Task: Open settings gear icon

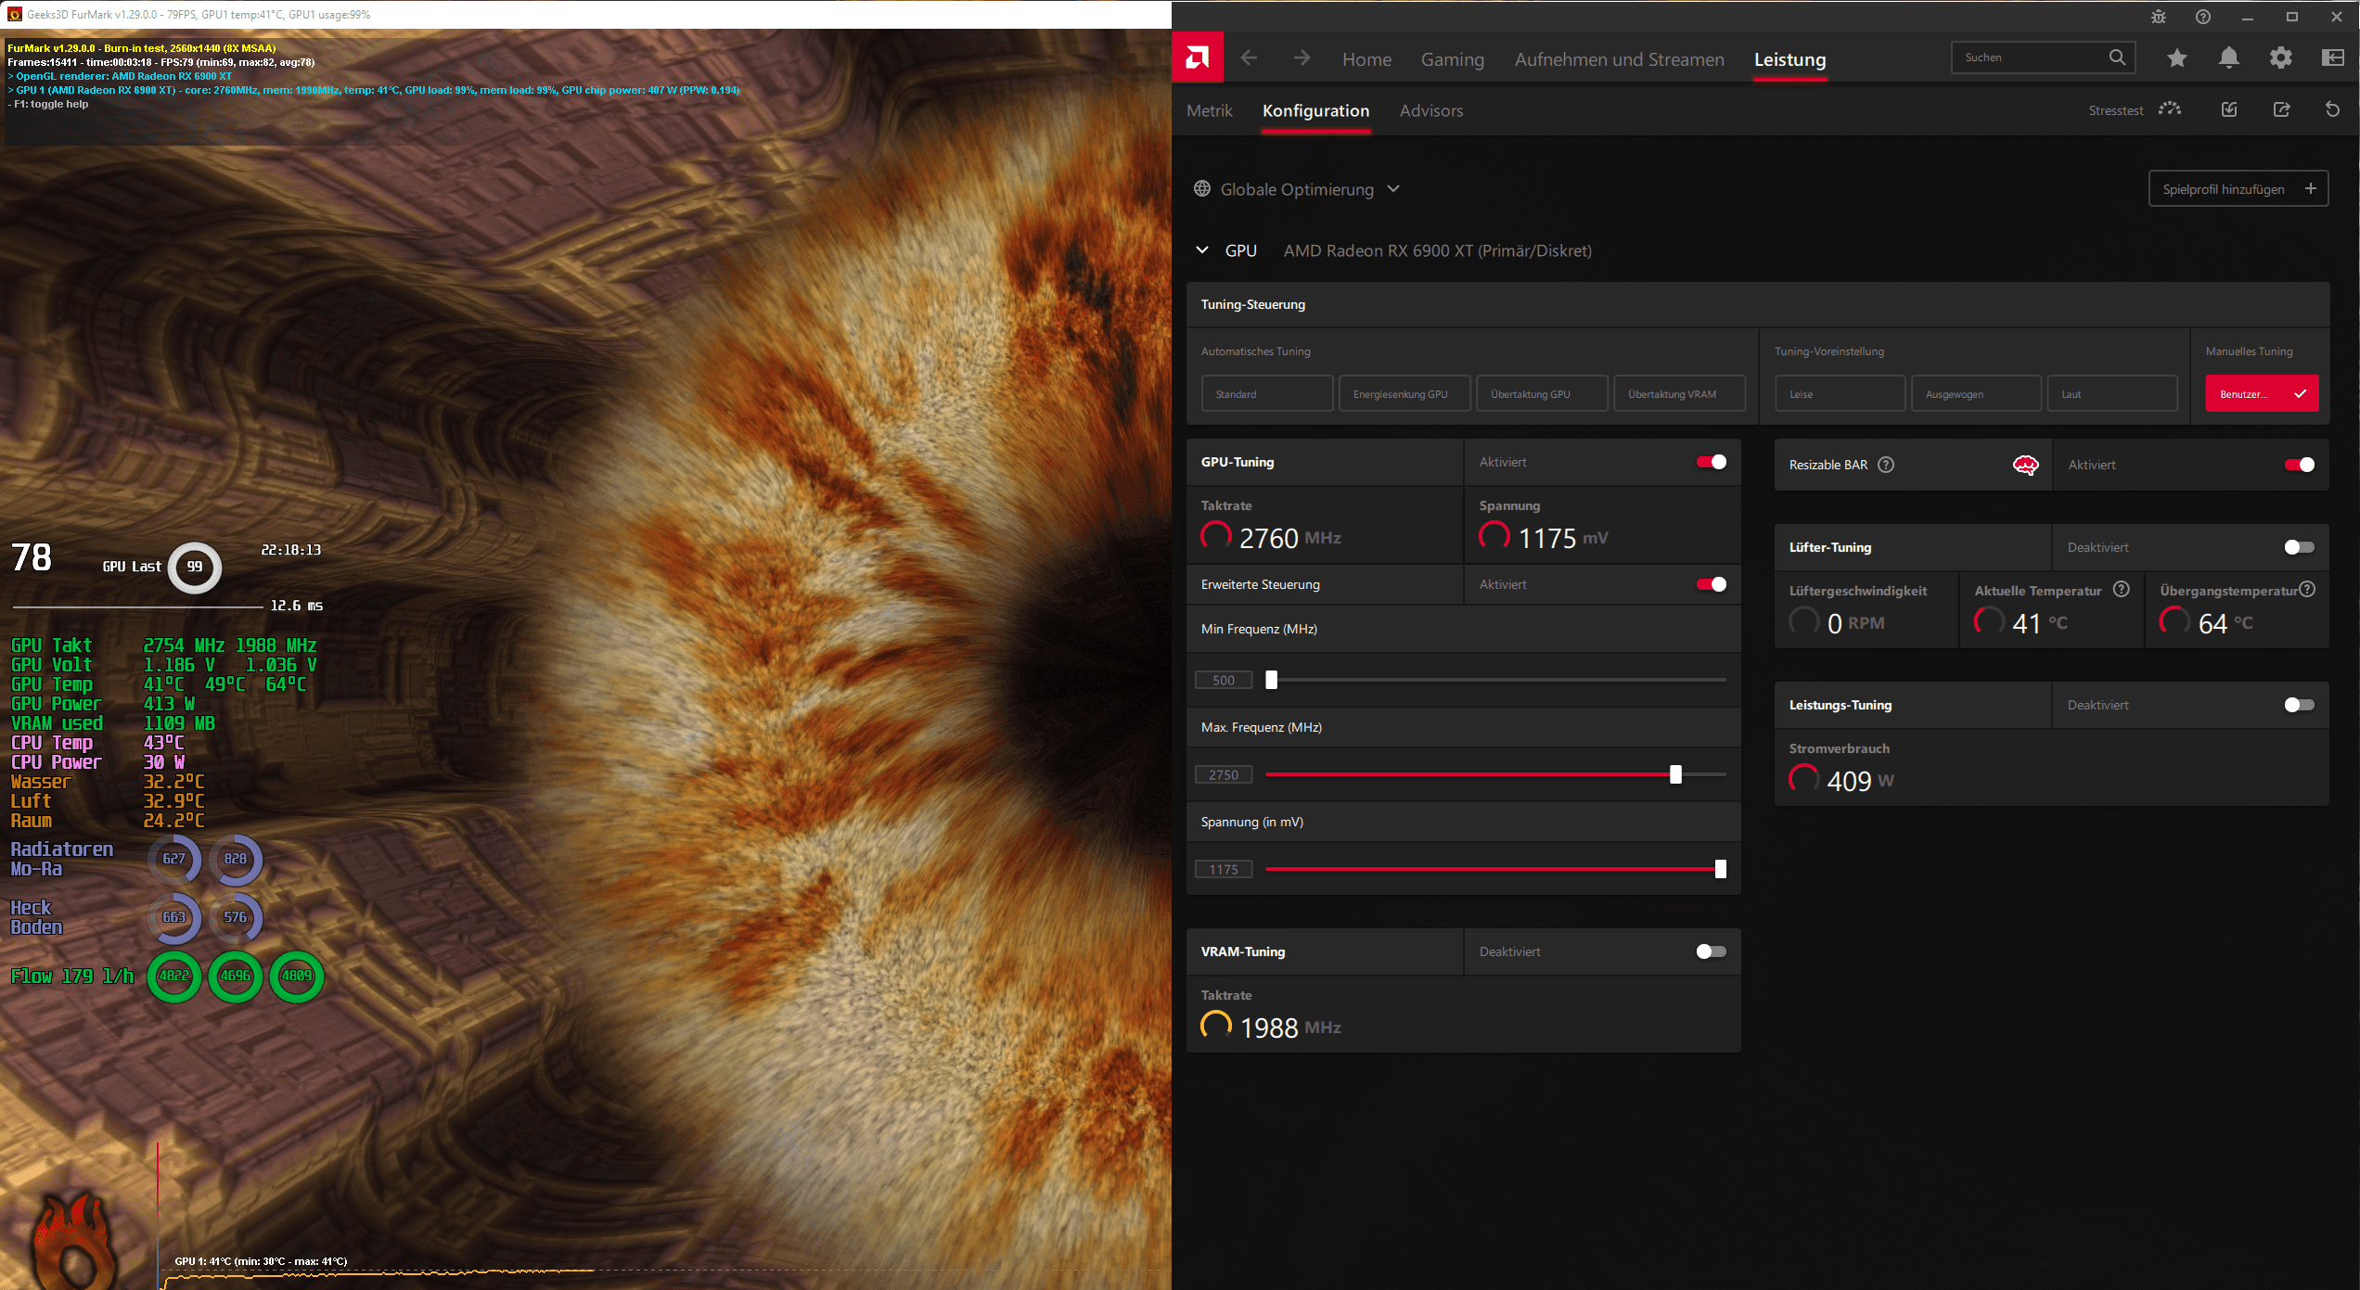Action: pyautogui.click(x=2281, y=58)
